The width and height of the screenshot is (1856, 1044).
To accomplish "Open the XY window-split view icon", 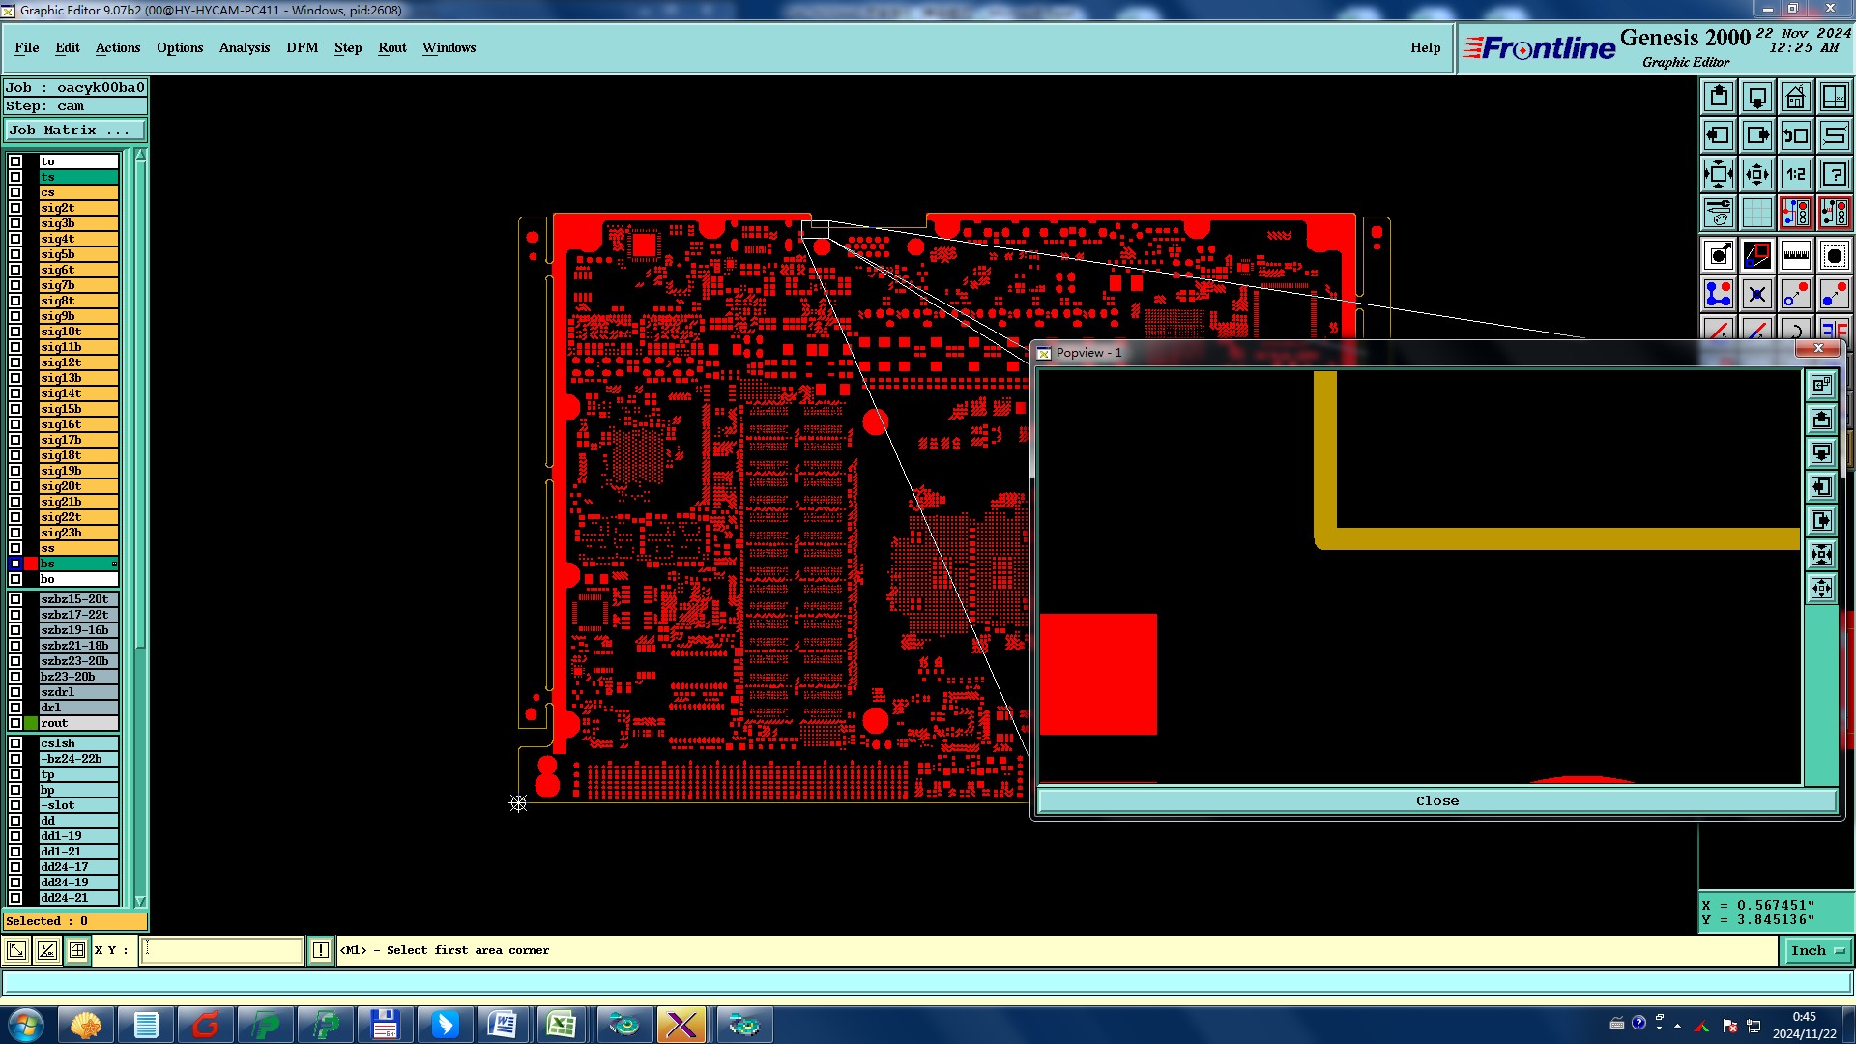I will pyautogui.click(x=1835, y=97).
